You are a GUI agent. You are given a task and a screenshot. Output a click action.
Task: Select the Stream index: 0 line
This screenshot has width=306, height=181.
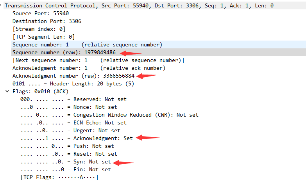[x=39, y=29]
